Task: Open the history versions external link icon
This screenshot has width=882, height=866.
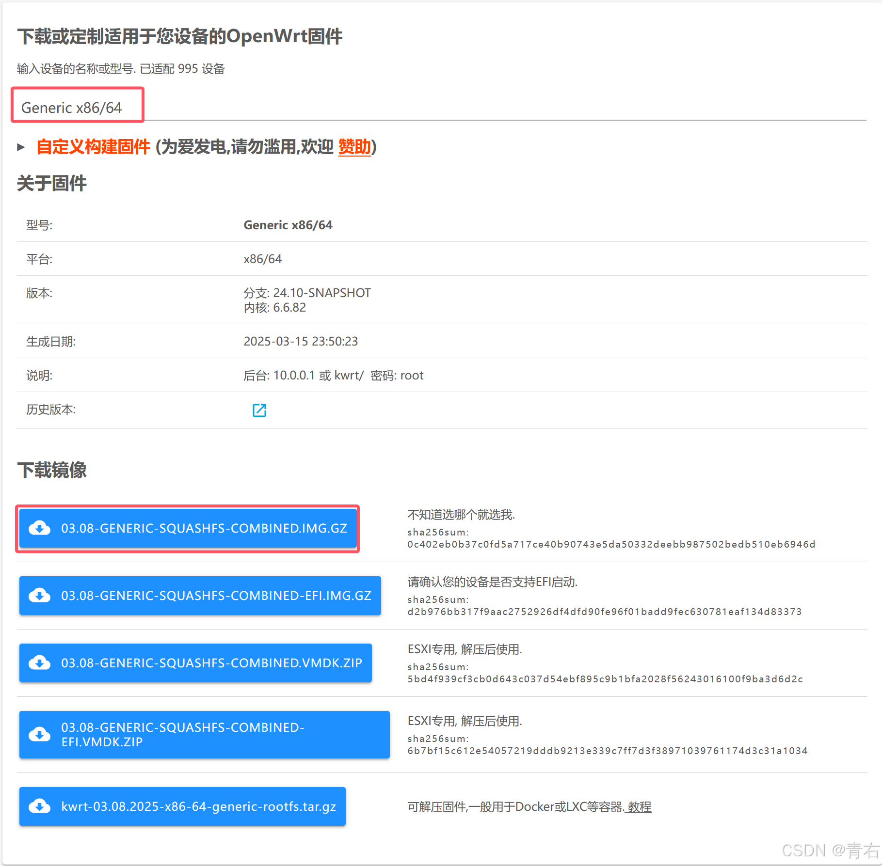Action: pyautogui.click(x=259, y=410)
